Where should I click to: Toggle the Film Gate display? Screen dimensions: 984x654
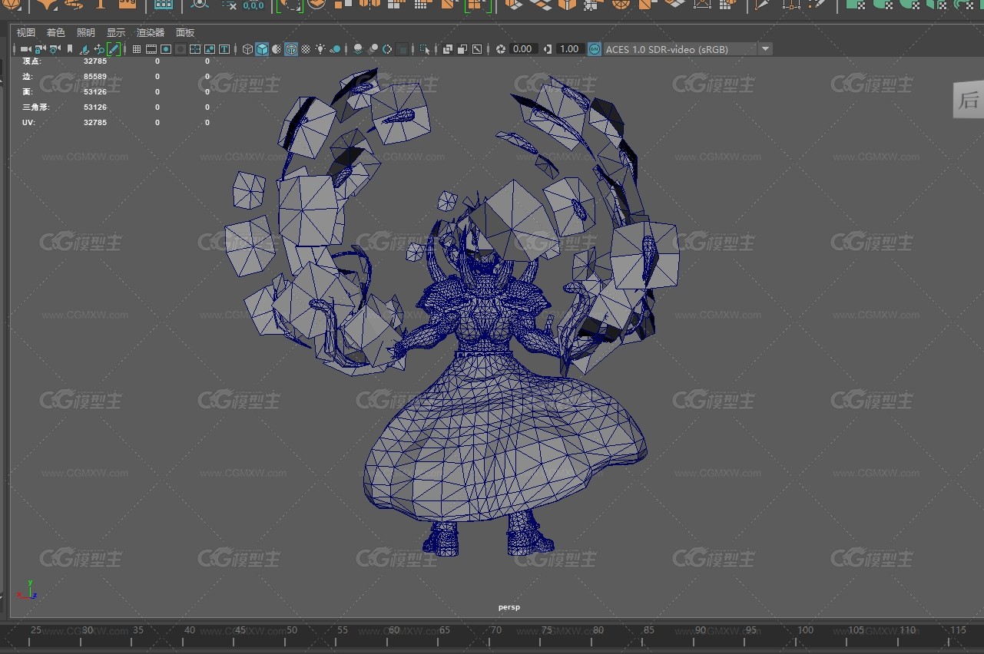tap(151, 49)
